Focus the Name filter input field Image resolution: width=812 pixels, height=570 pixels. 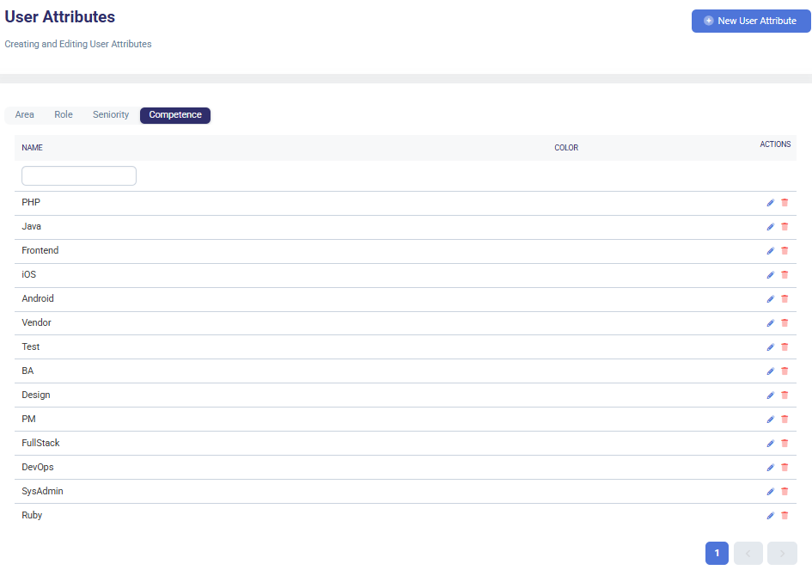click(x=79, y=176)
